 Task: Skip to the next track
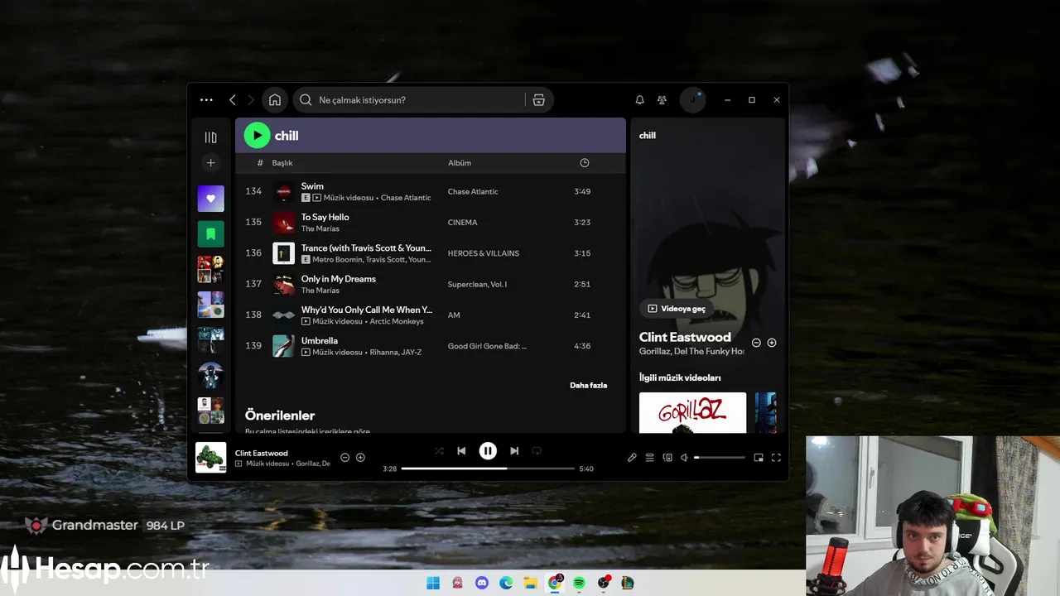(514, 451)
